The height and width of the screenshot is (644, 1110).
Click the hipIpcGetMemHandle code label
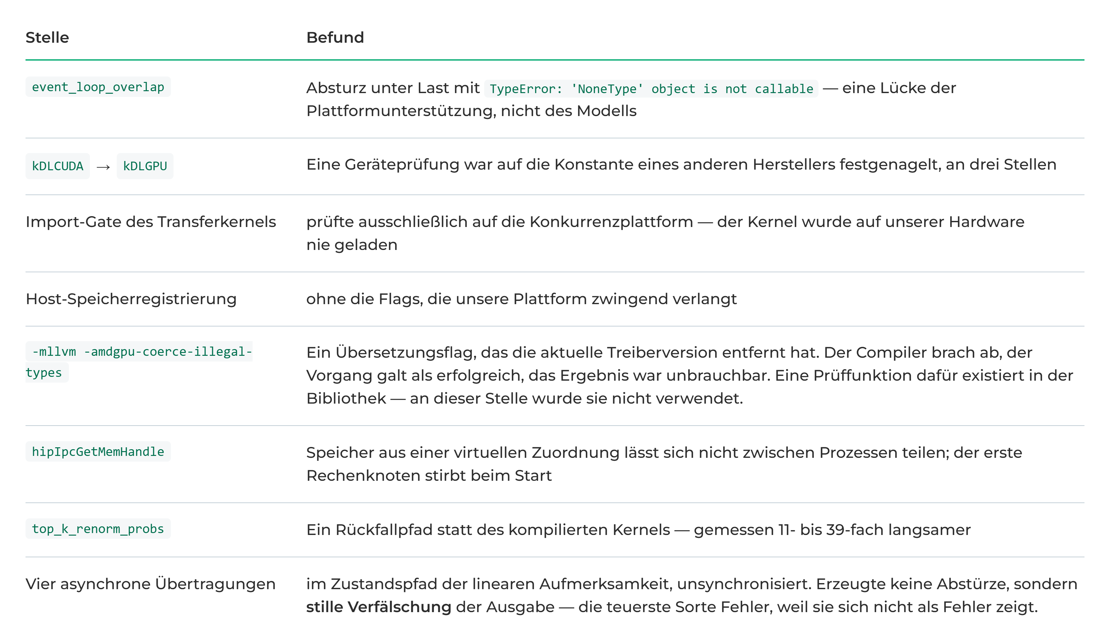[98, 452]
